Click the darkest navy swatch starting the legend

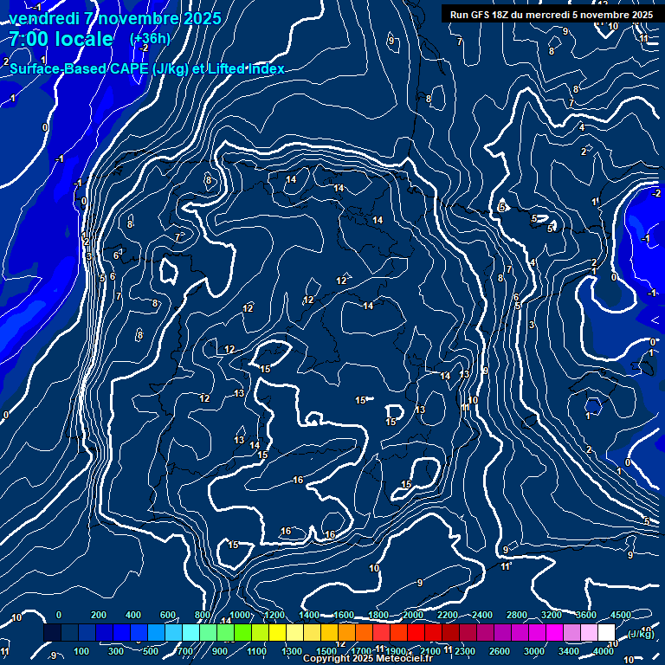(52, 632)
